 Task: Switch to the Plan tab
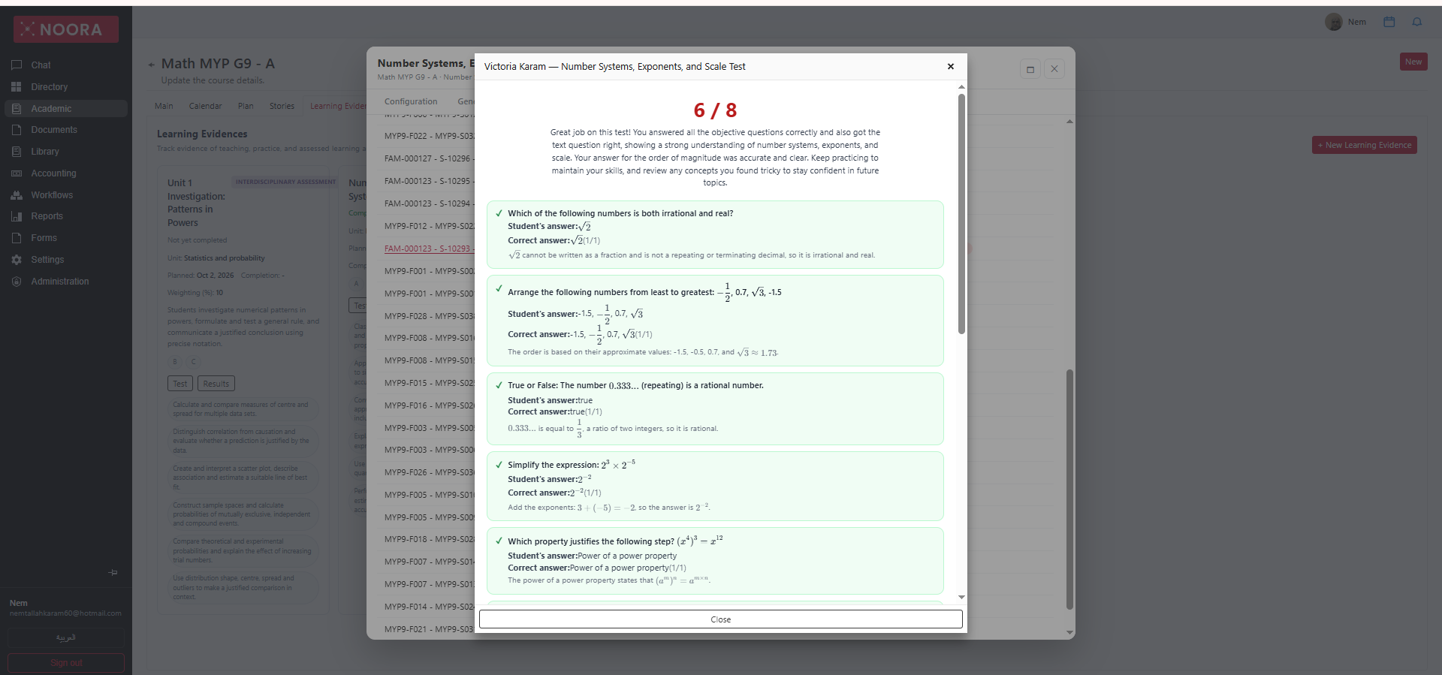pos(246,107)
